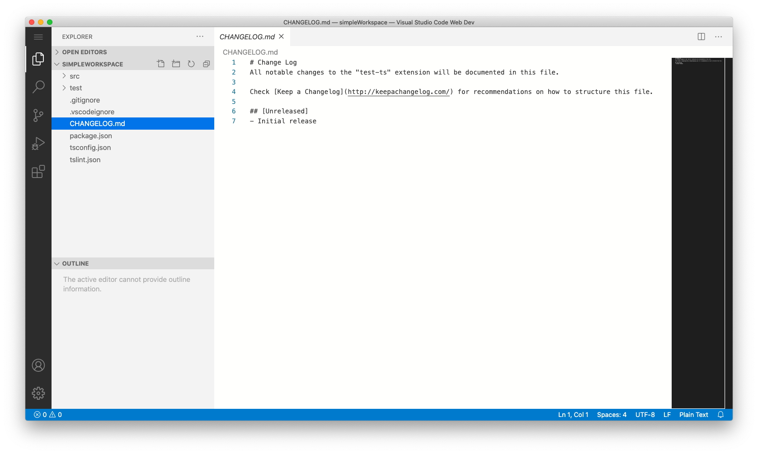Show errors and warnings problems panel

click(48, 415)
